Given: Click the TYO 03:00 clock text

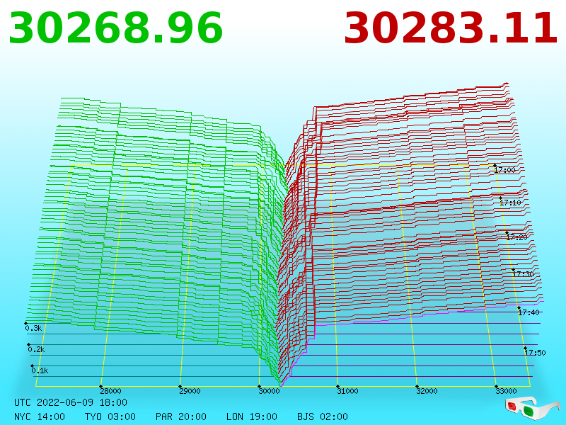Looking at the screenshot, I should pos(110,416).
